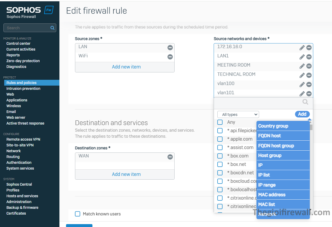
Task: Remove WiFi from source zones
Action: [170, 57]
